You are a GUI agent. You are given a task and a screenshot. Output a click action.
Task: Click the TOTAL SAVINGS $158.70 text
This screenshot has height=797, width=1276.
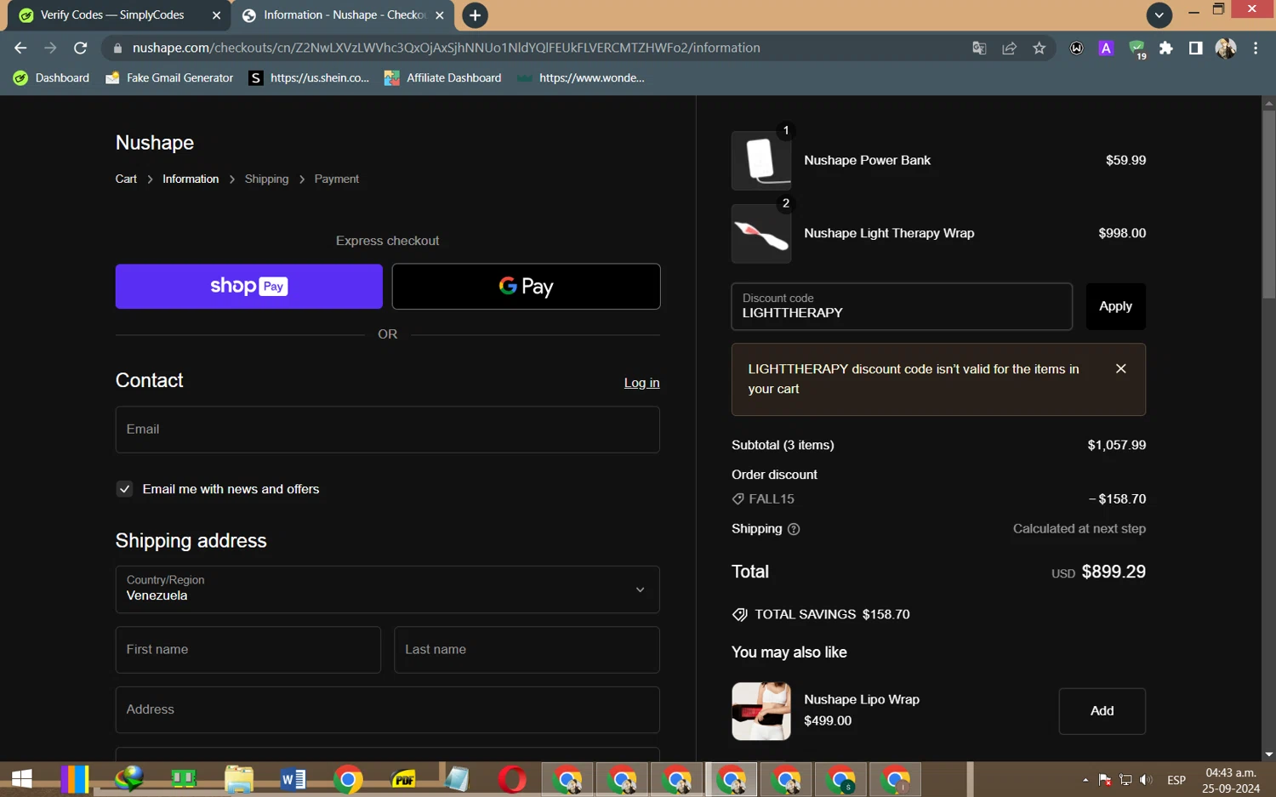tap(832, 614)
